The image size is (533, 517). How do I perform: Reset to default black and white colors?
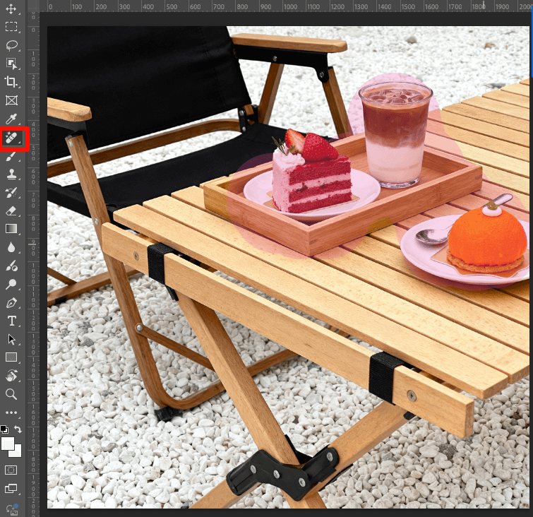(x=5, y=429)
